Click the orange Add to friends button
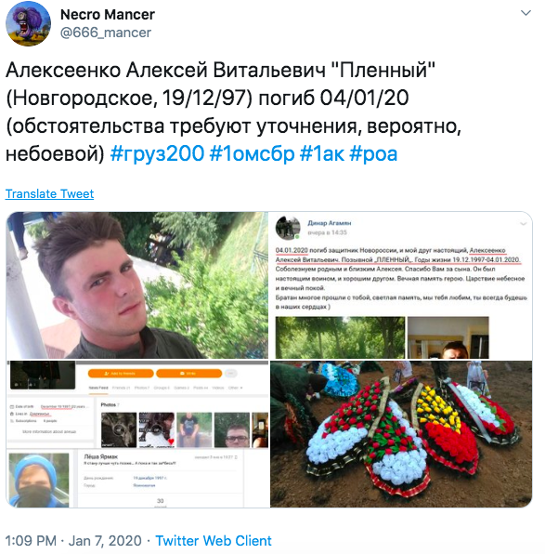Screen dimensions: 545x554 121,374
